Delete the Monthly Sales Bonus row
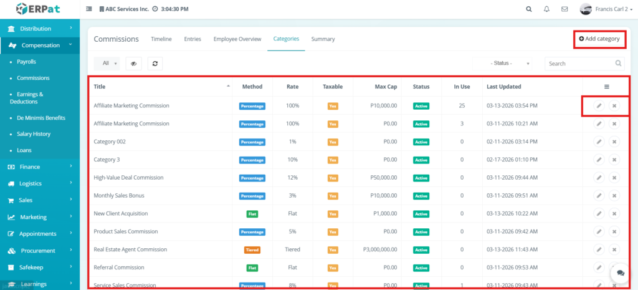The width and height of the screenshot is (638, 290). (x=614, y=195)
